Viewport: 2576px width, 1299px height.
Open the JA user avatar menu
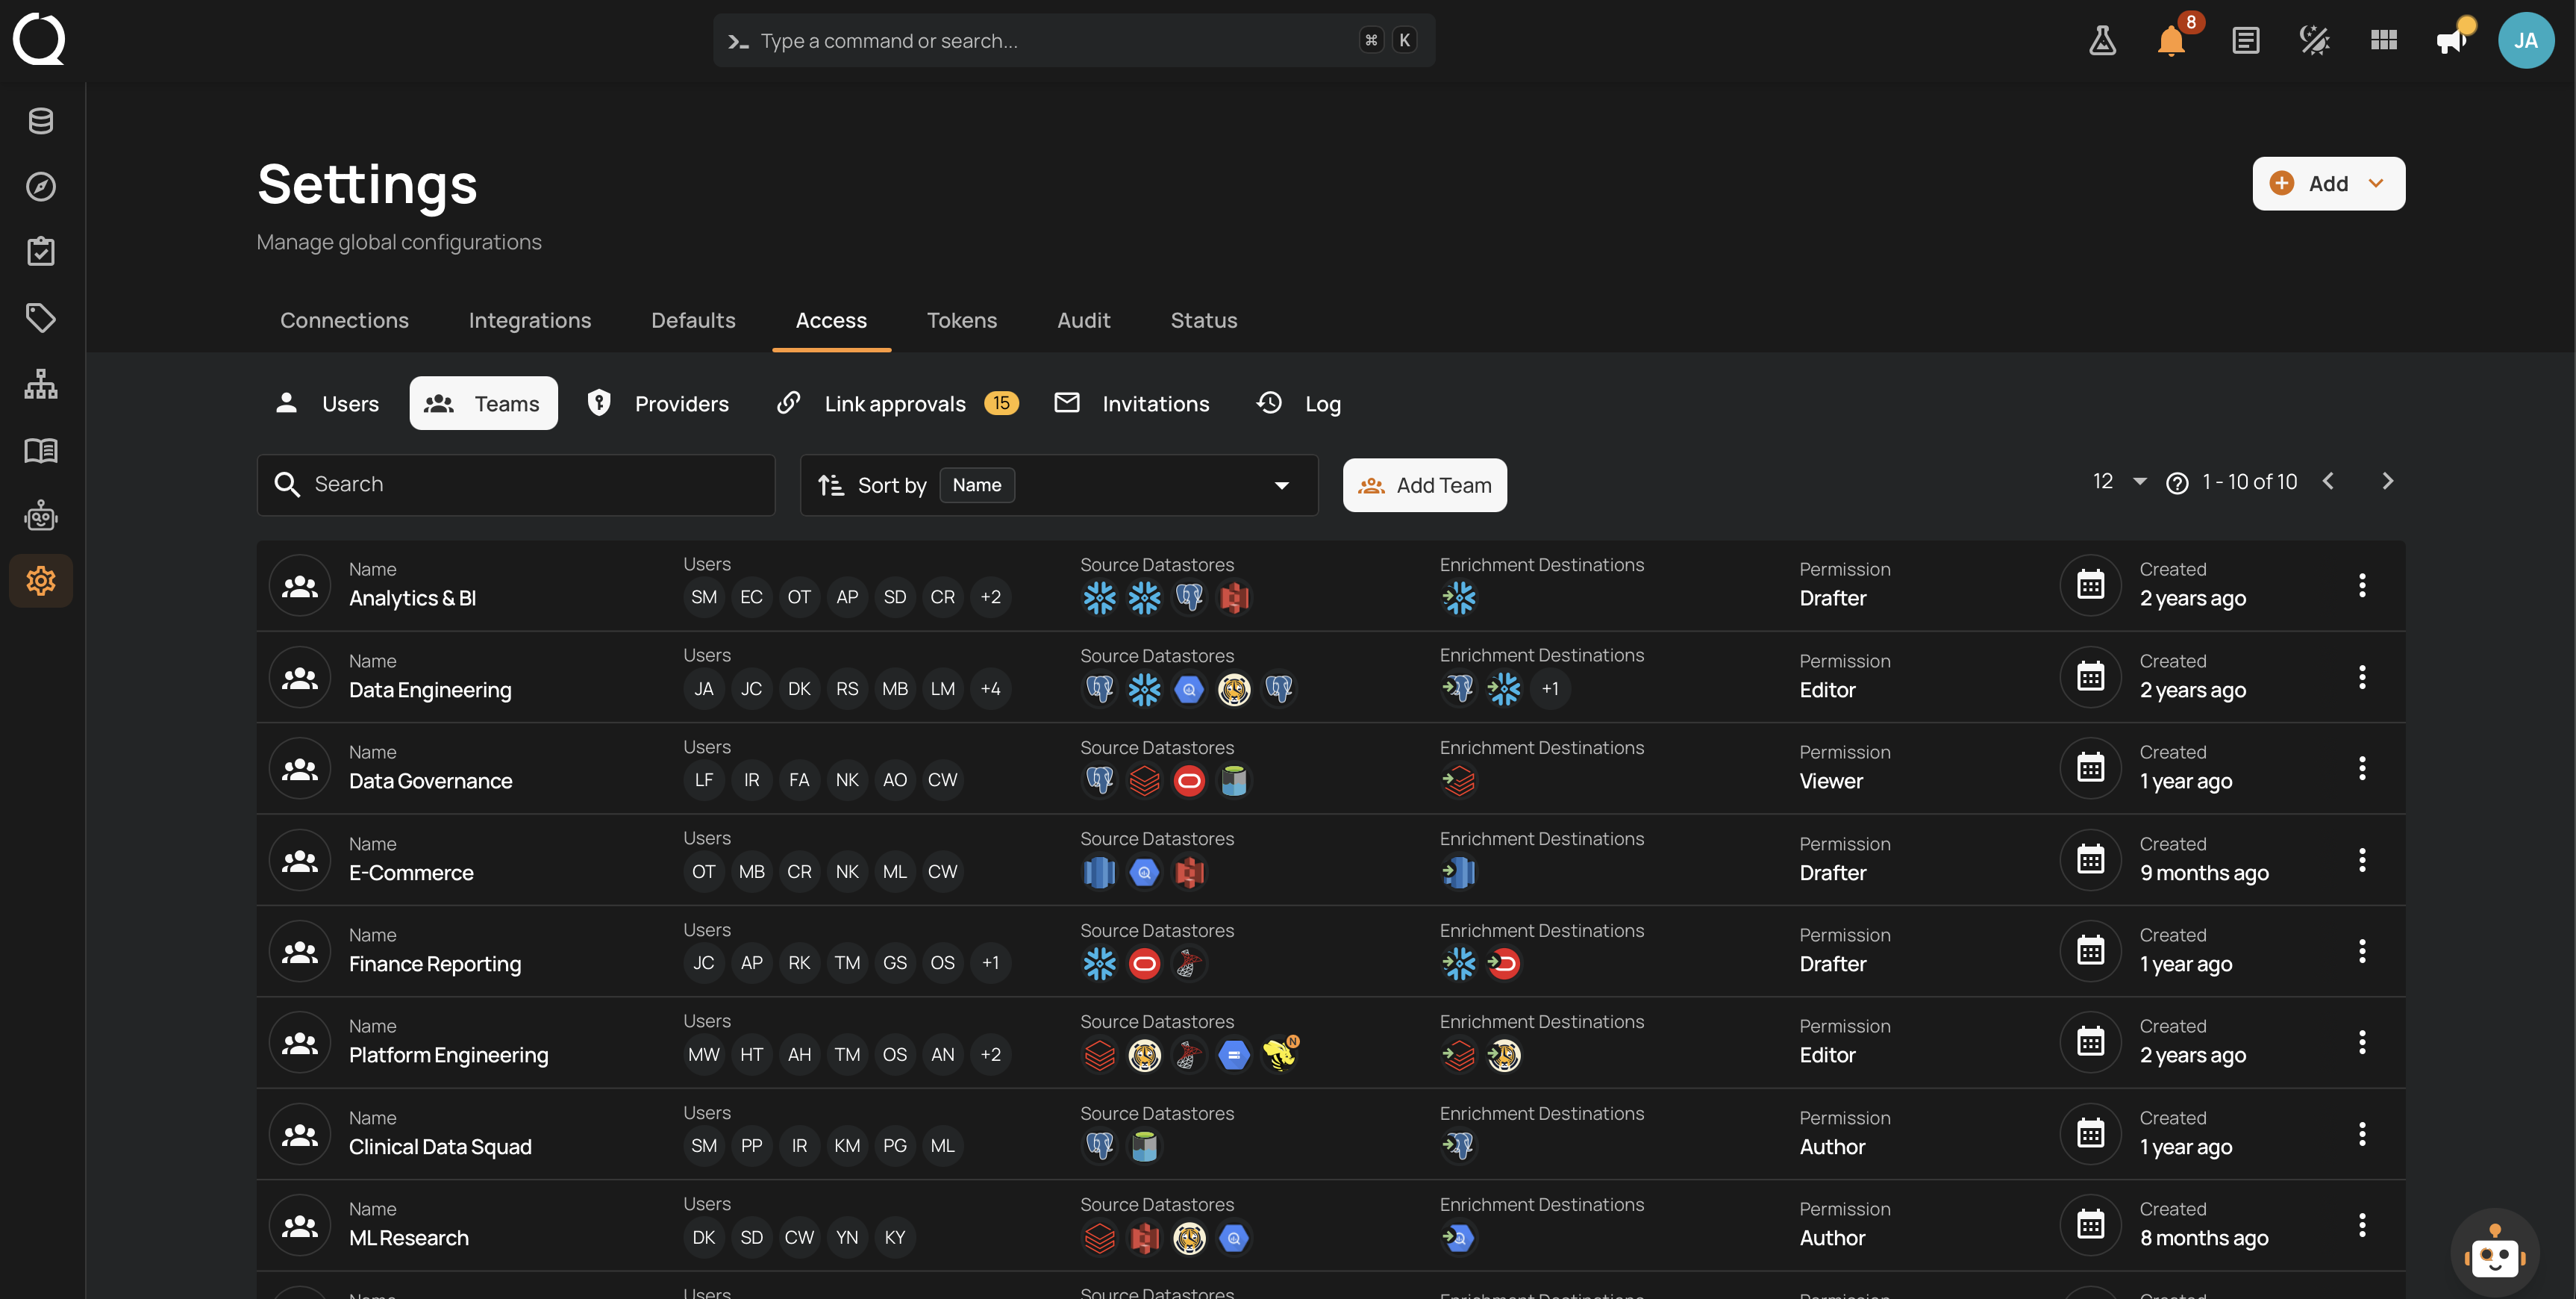point(2526,41)
